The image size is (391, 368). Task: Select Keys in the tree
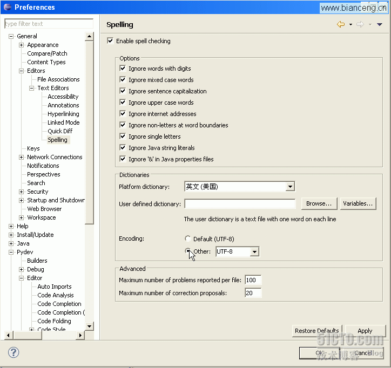tap(33, 148)
